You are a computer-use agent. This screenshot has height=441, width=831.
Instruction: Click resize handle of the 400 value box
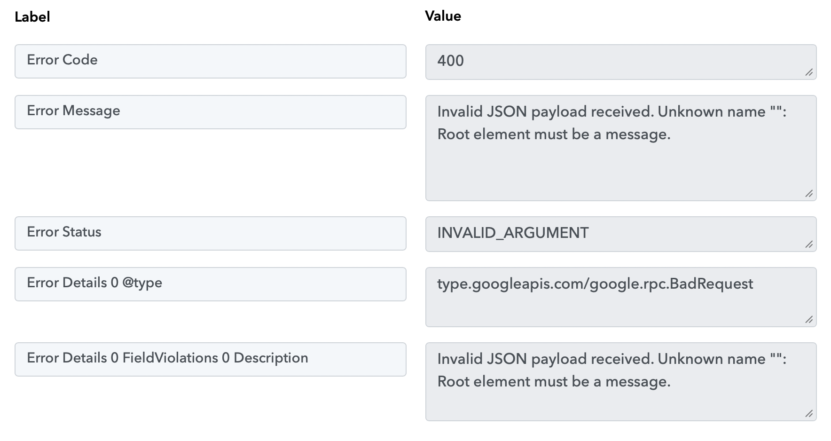click(809, 72)
